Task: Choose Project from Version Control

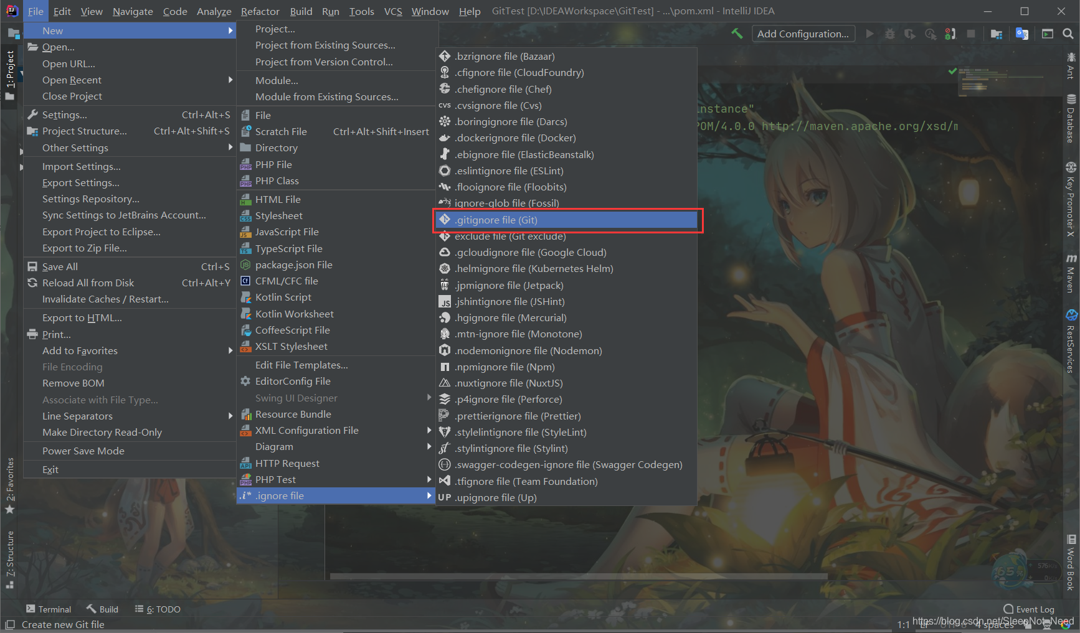Action: 336,62
